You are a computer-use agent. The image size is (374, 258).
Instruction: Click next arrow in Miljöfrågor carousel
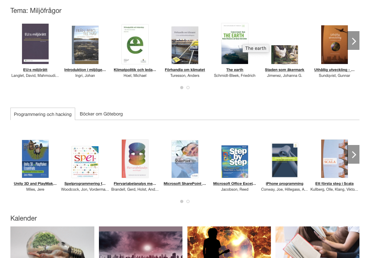pos(353,41)
